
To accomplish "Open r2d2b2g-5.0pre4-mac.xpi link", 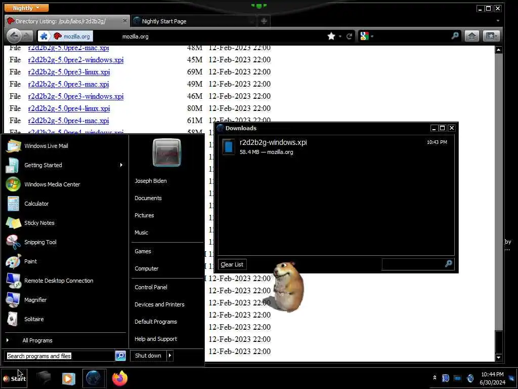I will coord(68,121).
